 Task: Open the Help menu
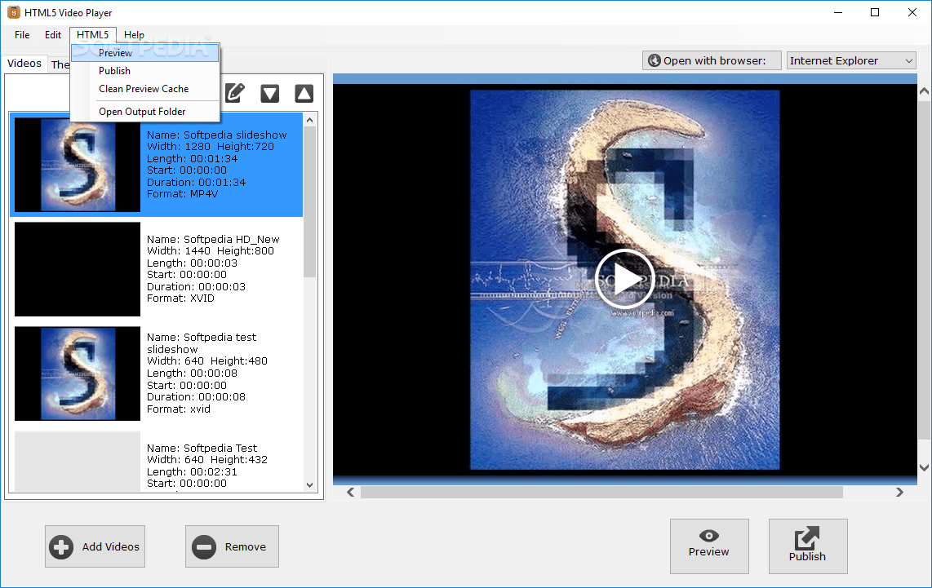click(135, 35)
